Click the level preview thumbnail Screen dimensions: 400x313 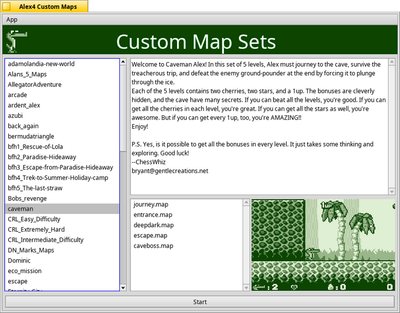(323, 245)
